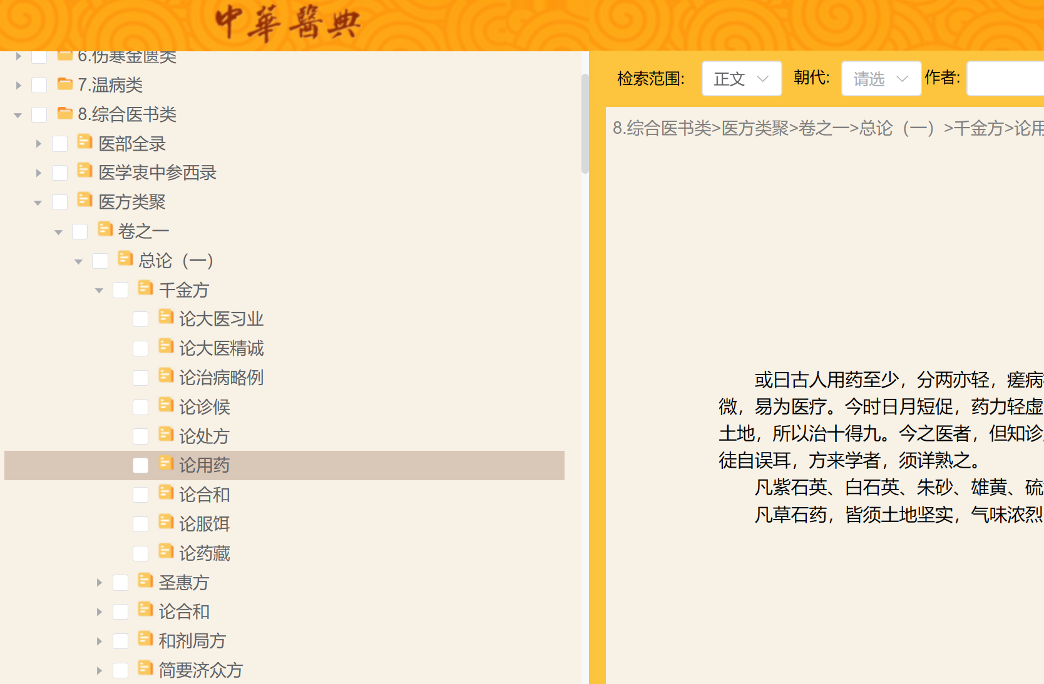Image resolution: width=1044 pixels, height=684 pixels.
Task: Click the document icon next to 论治病略例
Action: pyautogui.click(x=166, y=376)
